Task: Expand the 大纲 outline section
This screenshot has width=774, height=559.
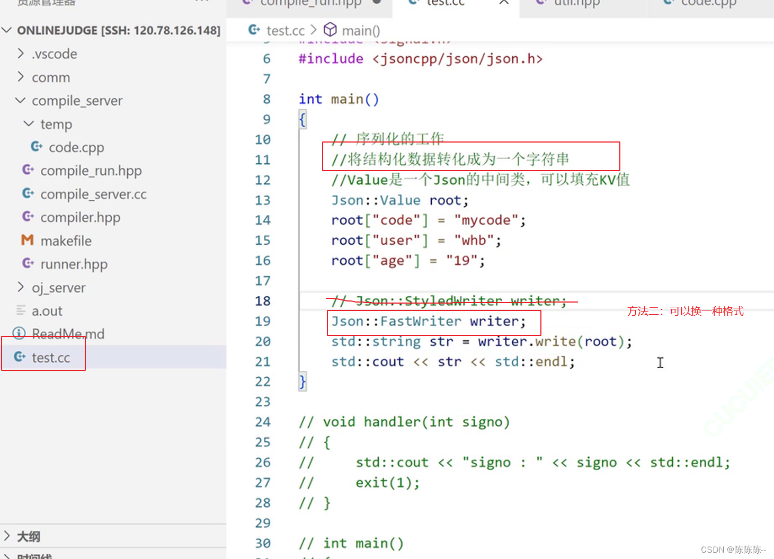Action: [7, 536]
